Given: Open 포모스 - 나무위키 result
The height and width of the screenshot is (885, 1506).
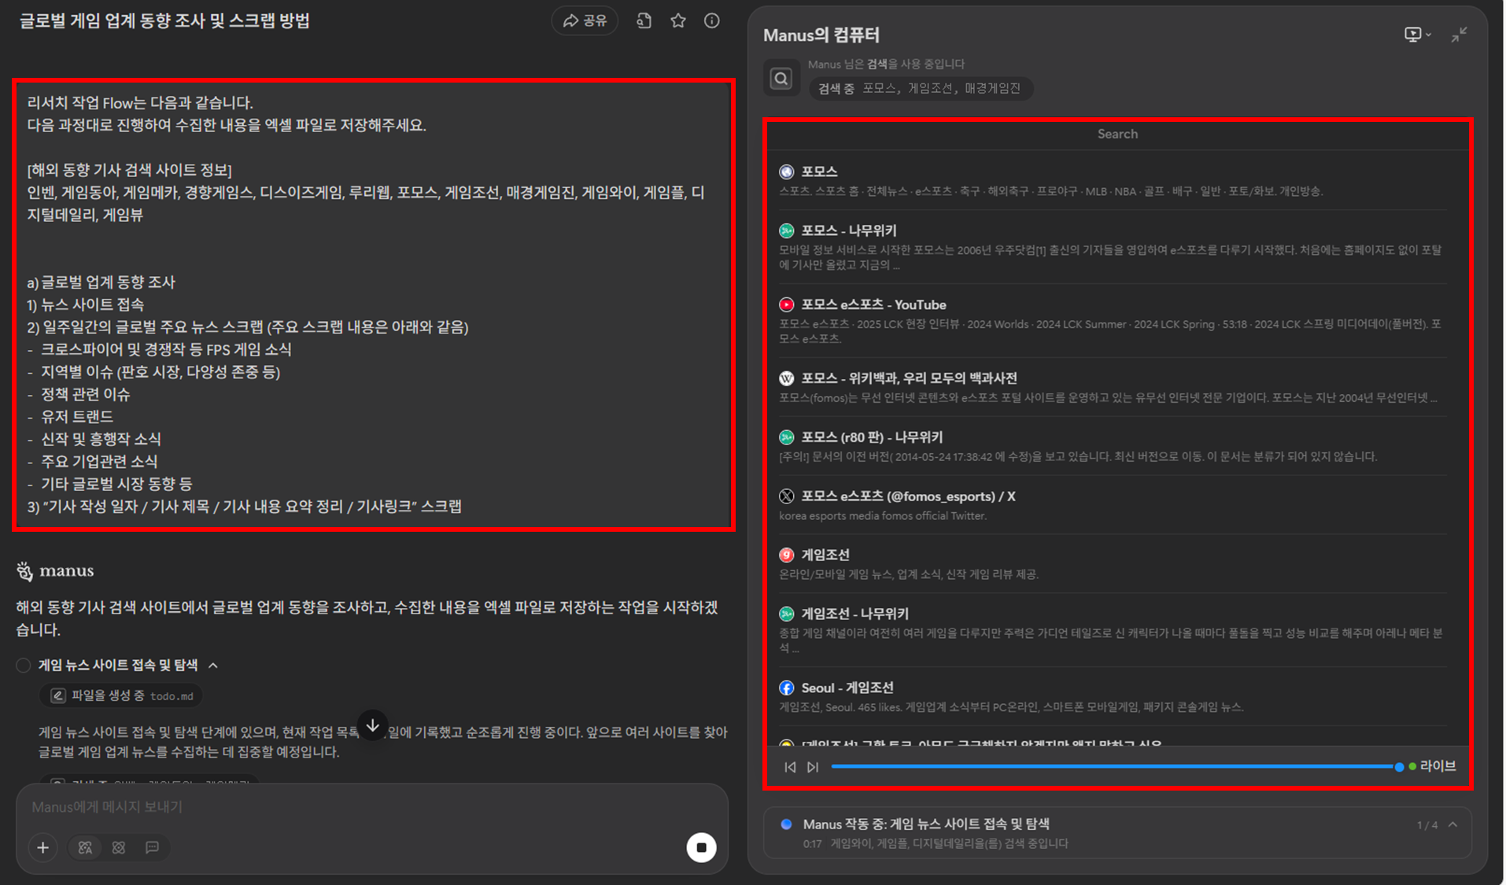Looking at the screenshot, I should click(849, 230).
